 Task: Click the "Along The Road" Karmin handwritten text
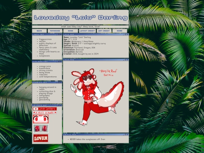coord(108,73)
